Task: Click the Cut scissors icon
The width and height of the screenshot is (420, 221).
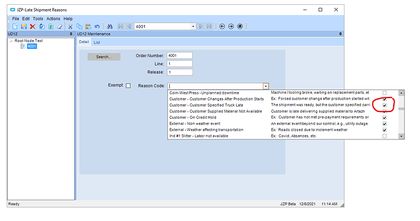Action: coord(70,27)
